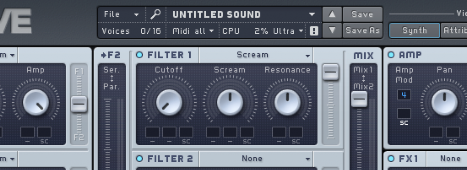Open the File menu dropdown

pos(121,14)
